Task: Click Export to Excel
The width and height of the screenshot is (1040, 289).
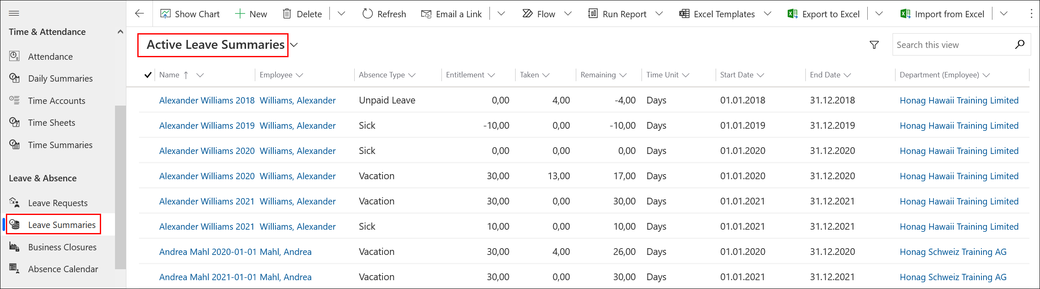Action: 823,14
